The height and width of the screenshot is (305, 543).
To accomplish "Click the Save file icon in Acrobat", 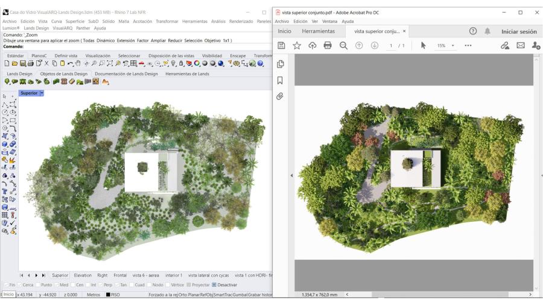I will tap(281, 46).
